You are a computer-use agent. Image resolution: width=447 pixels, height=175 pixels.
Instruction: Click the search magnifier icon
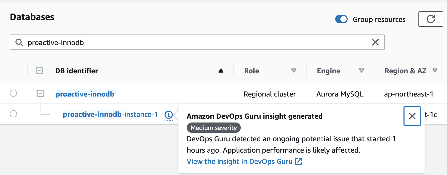coord(19,42)
